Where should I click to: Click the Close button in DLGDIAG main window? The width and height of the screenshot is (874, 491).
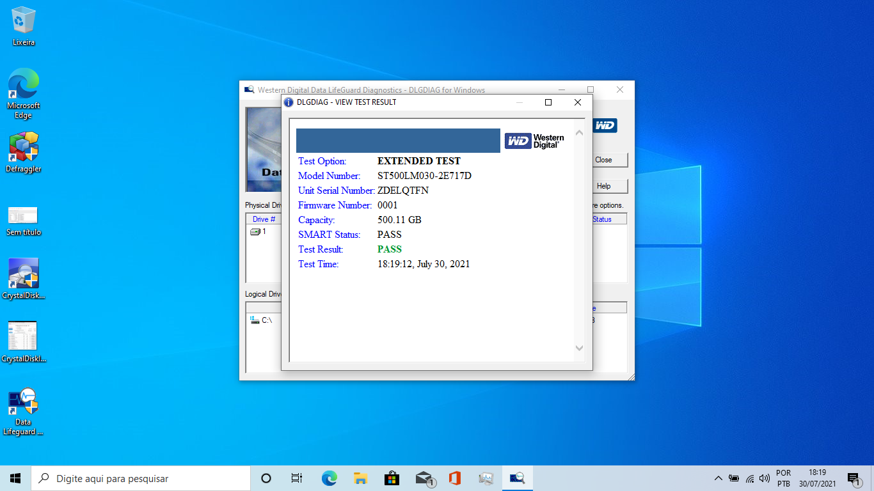pyautogui.click(x=610, y=160)
